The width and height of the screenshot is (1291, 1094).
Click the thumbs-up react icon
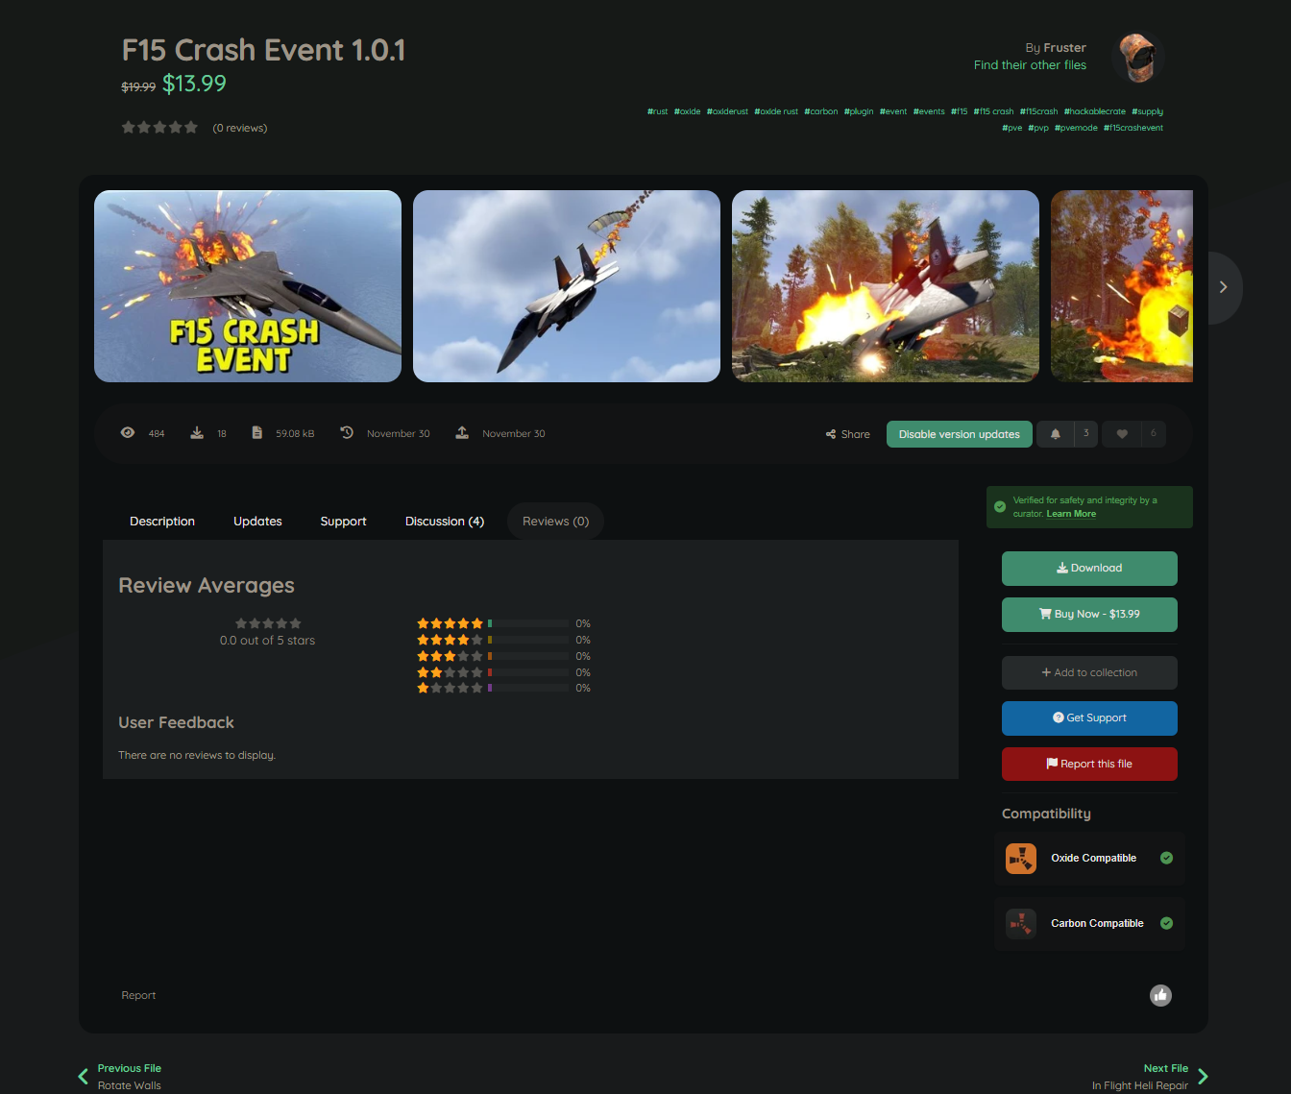click(x=1160, y=995)
